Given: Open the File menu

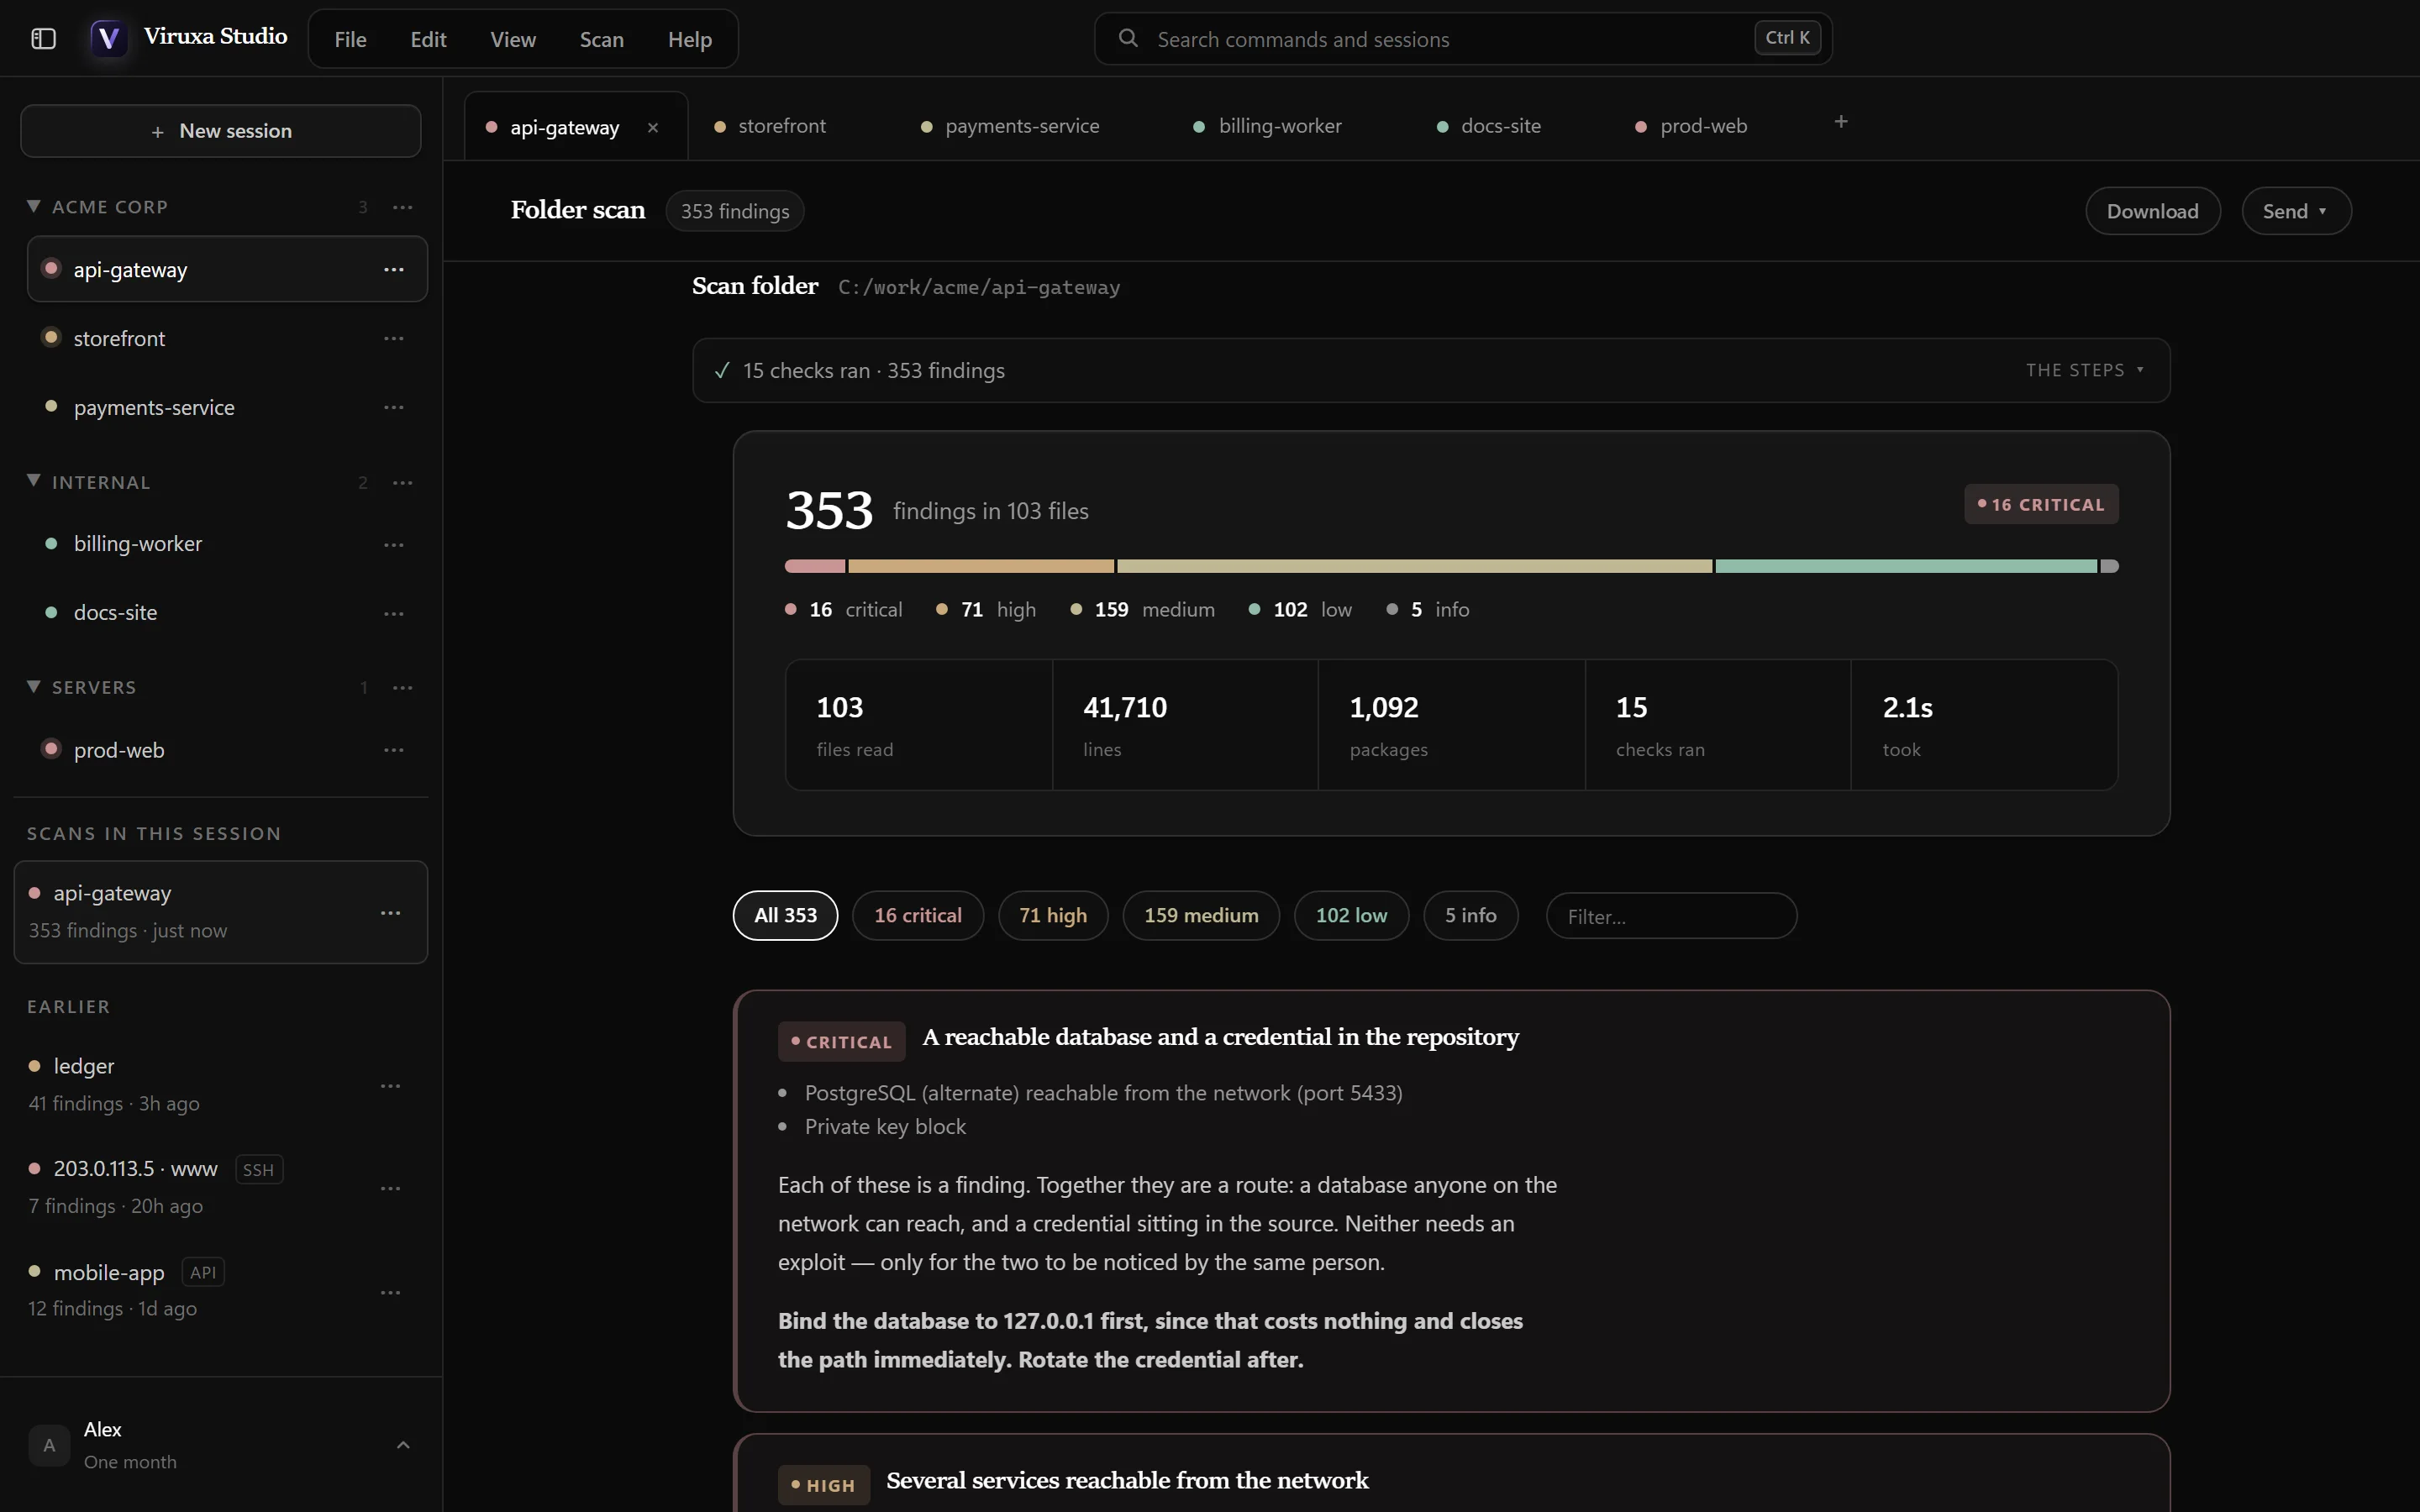Looking at the screenshot, I should coord(350,39).
